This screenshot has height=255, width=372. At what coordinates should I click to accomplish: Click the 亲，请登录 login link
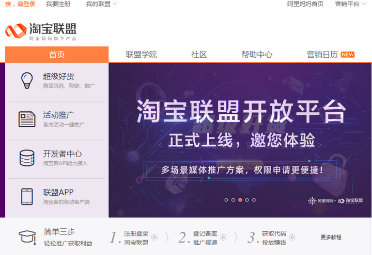click(20, 4)
